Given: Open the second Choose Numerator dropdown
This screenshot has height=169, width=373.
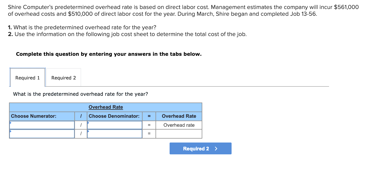Looking at the screenshot, I should pyautogui.click(x=42, y=134).
